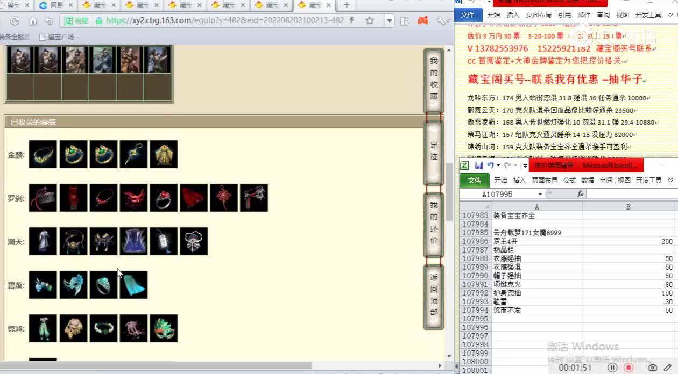
Task: Open the Excel 公式 ribbon tab
Action: [569, 180]
